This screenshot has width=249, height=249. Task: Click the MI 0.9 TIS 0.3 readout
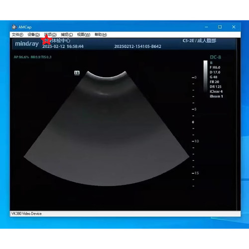pyautogui.click(x=41, y=57)
